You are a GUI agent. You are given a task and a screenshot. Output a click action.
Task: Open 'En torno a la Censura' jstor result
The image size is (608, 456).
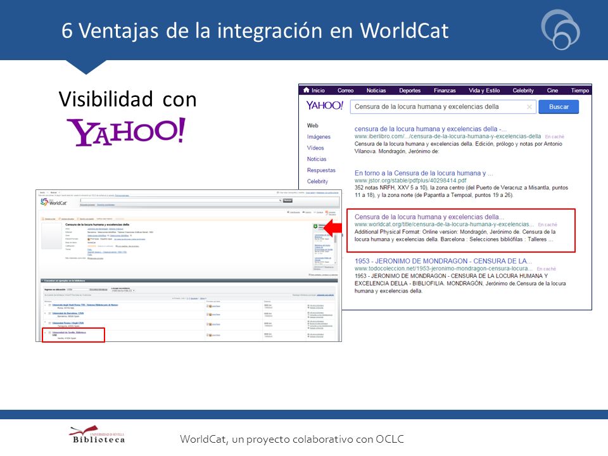pyautogui.click(x=424, y=173)
